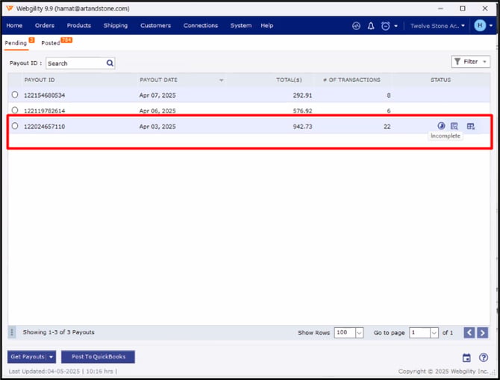This screenshot has width=500, height=380.
Task: Click Post To QuickBooks button
Action: pos(99,357)
